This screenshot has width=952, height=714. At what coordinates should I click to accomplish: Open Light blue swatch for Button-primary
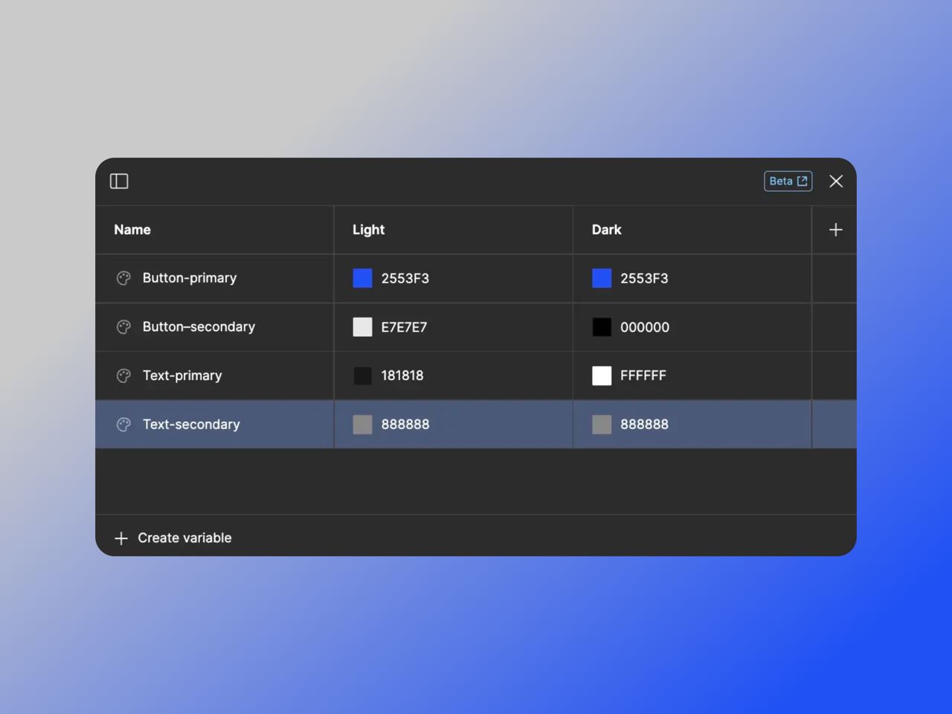tap(362, 278)
